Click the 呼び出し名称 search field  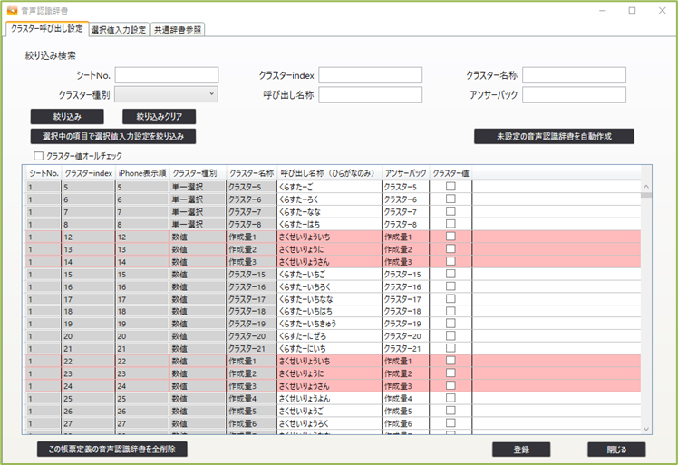(370, 95)
